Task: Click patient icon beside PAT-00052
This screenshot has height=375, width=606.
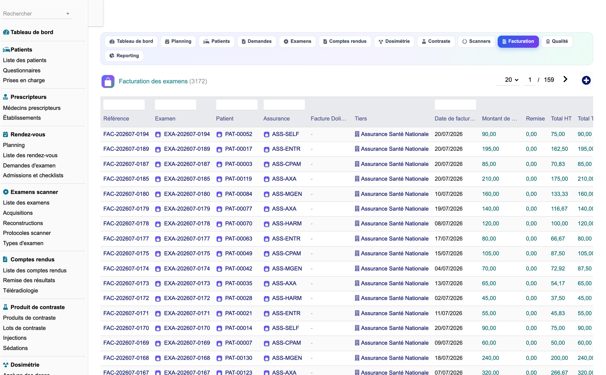Action: [219, 135]
